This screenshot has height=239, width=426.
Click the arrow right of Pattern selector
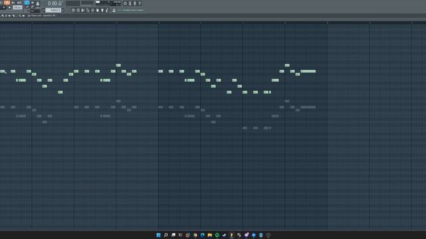click(x=63, y=10)
